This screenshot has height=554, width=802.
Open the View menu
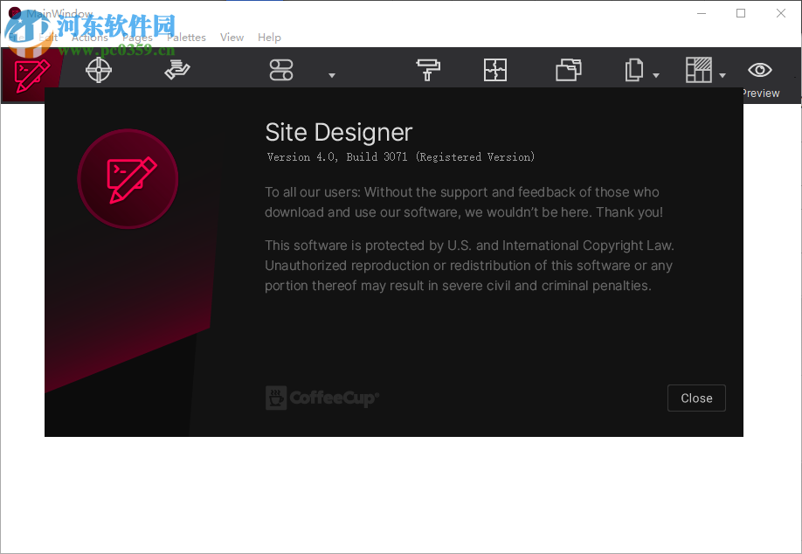click(x=232, y=37)
